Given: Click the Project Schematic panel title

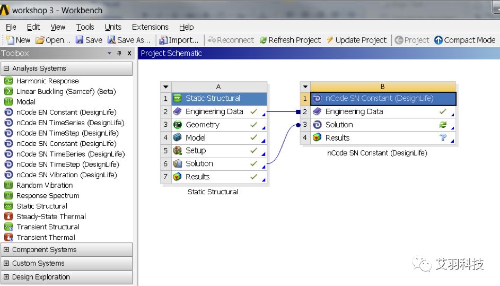Looking at the screenshot, I should (171, 53).
